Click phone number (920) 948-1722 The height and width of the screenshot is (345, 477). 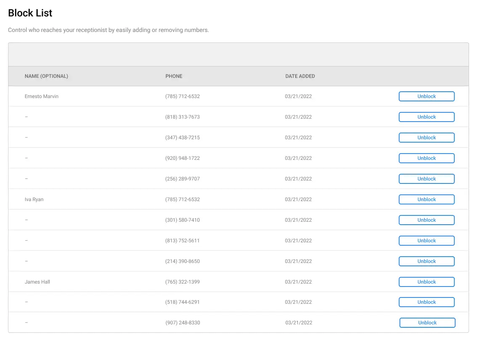tap(183, 158)
